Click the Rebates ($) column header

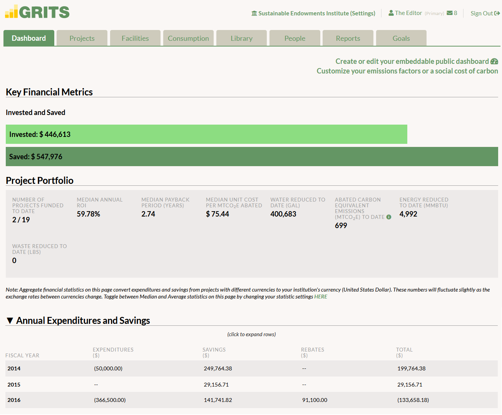click(x=313, y=352)
